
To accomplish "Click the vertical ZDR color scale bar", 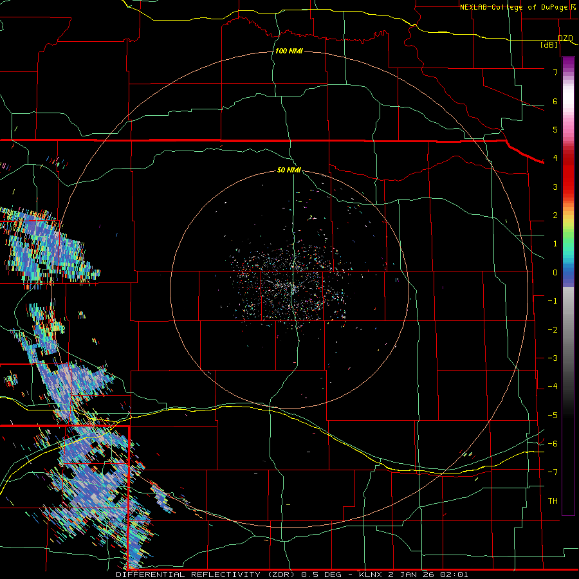I will coord(568,286).
